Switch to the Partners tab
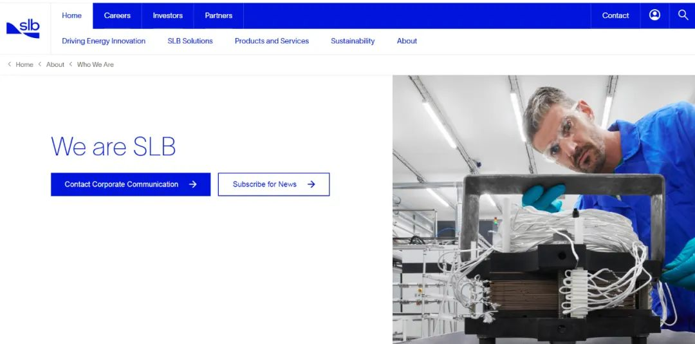The image size is (695, 344). tap(219, 15)
